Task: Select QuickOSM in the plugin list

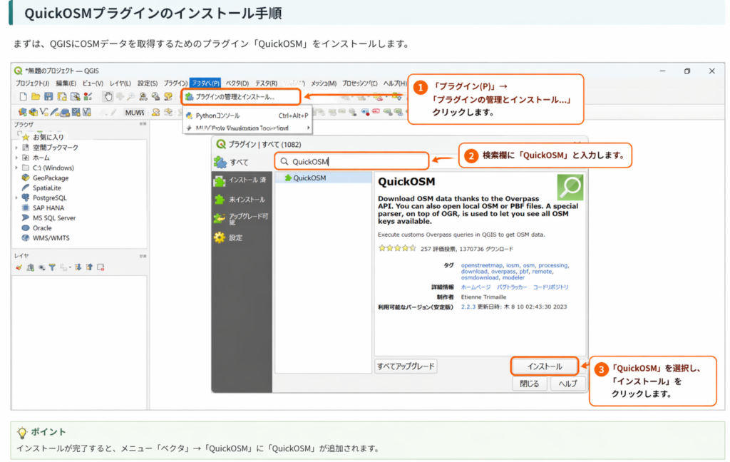Action: click(x=309, y=178)
